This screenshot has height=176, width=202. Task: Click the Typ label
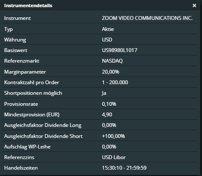coord(8,29)
